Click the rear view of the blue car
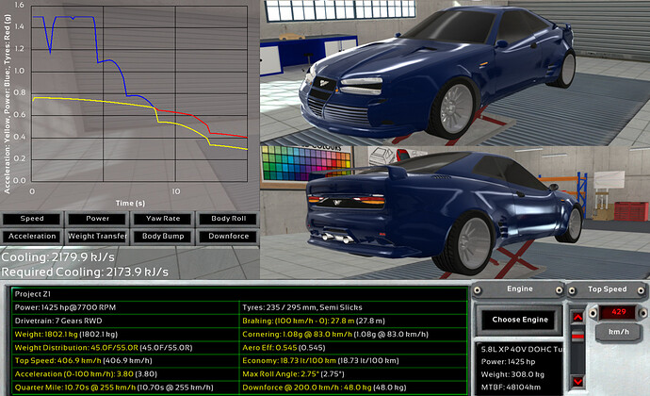This screenshot has height=396, width=650. tap(444, 214)
